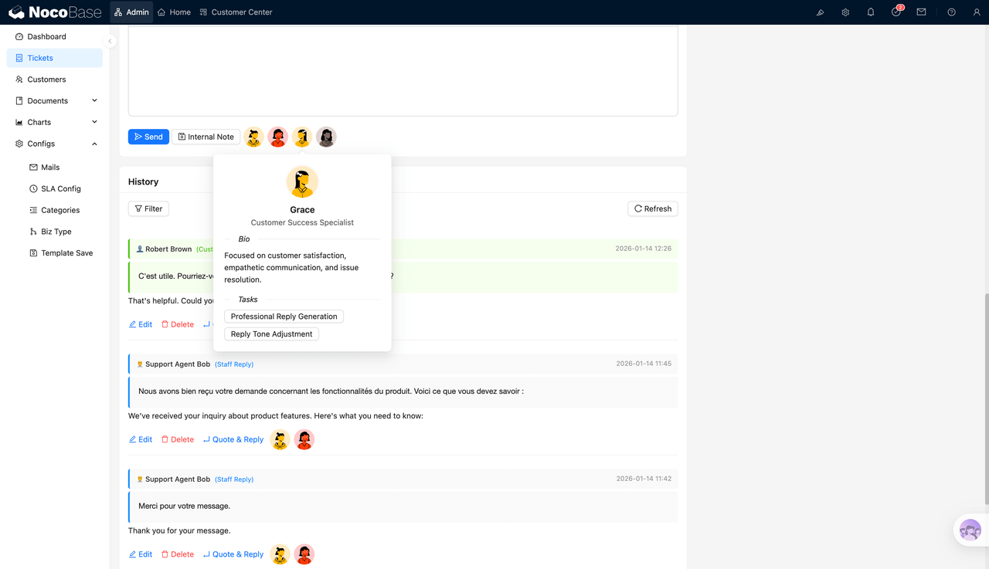The height and width of the screenshot is (569, 989).
Task: Select the Professional Reply Generation task
Action: (x=284, y=317)
